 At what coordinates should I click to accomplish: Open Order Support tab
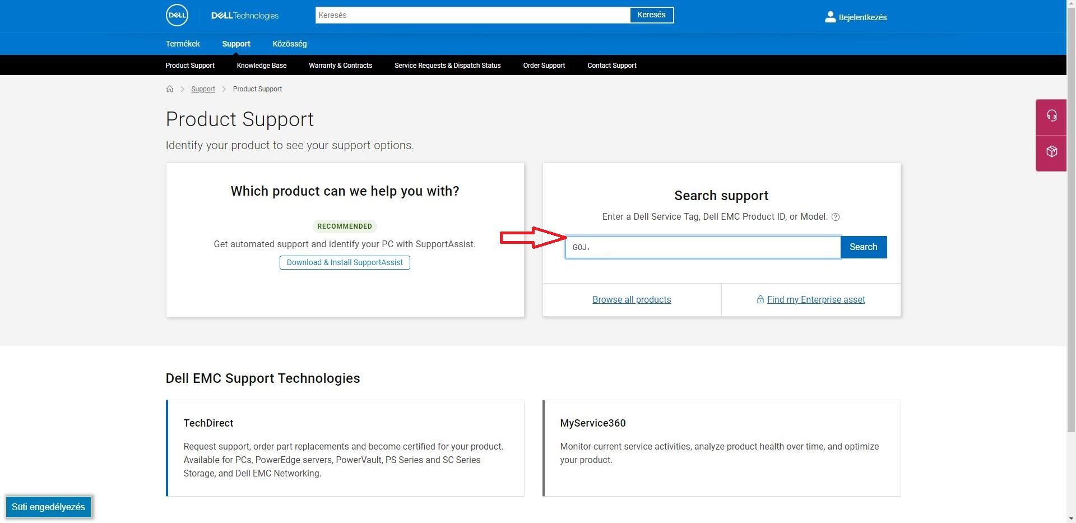click(544, 66)
